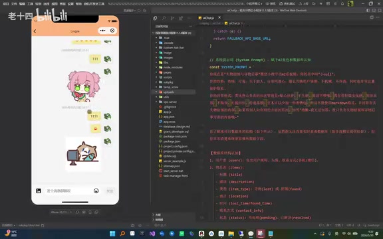383x239 pixels.
Task: Expand the Outline section in the sidebar
Action: click(x=174, y=214)
